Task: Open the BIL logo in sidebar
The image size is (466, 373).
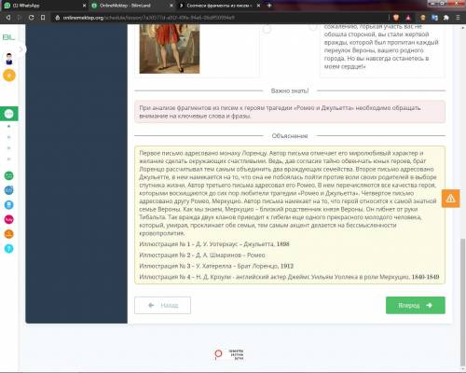Action: point(8,37)
